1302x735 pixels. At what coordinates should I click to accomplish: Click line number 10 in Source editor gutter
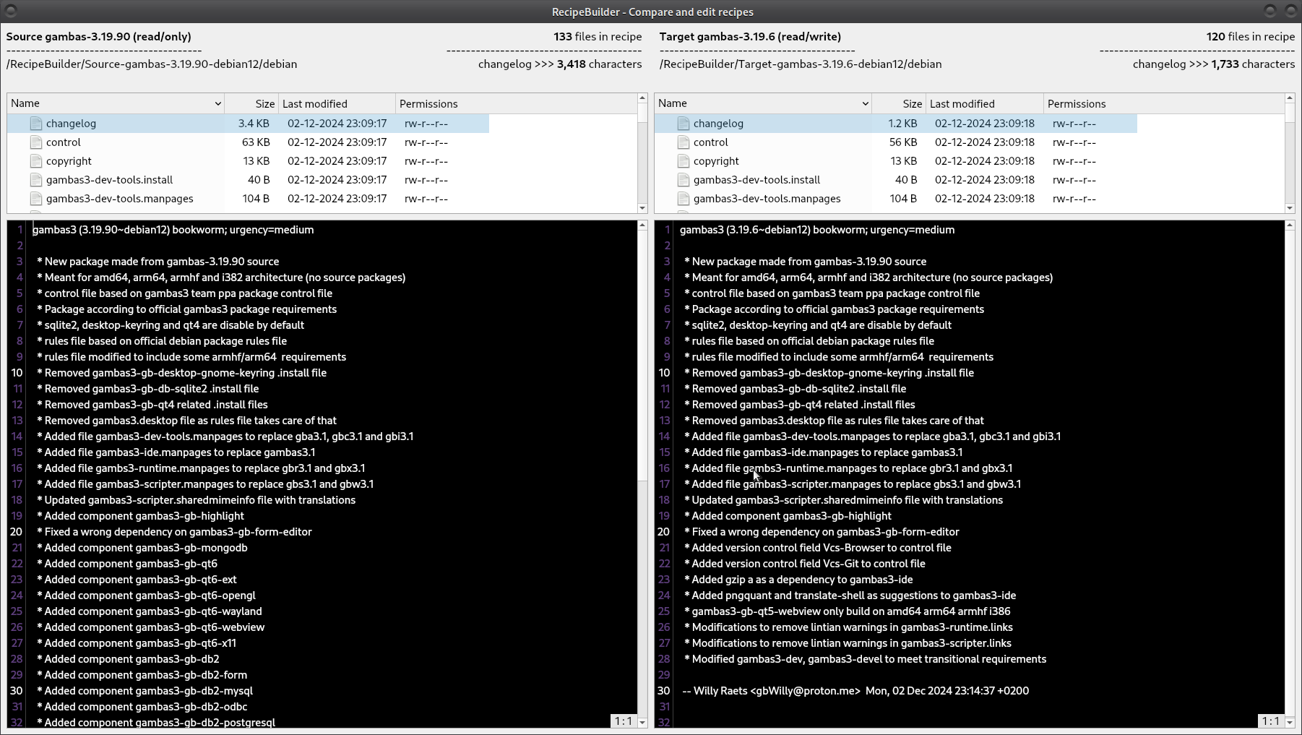(17, 373)
